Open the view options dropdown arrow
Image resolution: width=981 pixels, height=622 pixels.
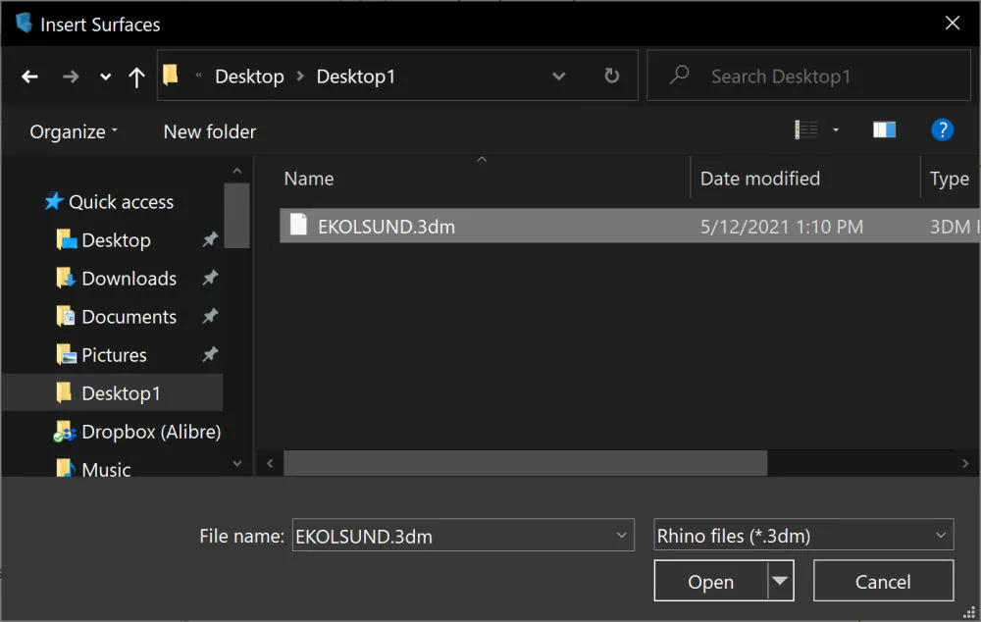pyautogui.click(x=835, y=130)
